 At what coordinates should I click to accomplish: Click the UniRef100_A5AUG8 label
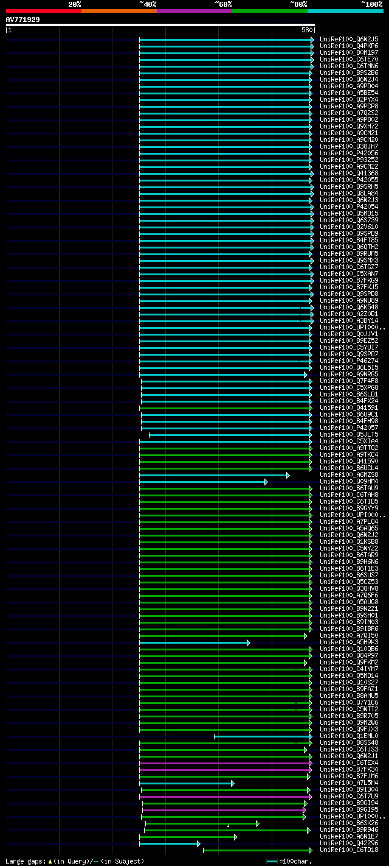(349, 602)
